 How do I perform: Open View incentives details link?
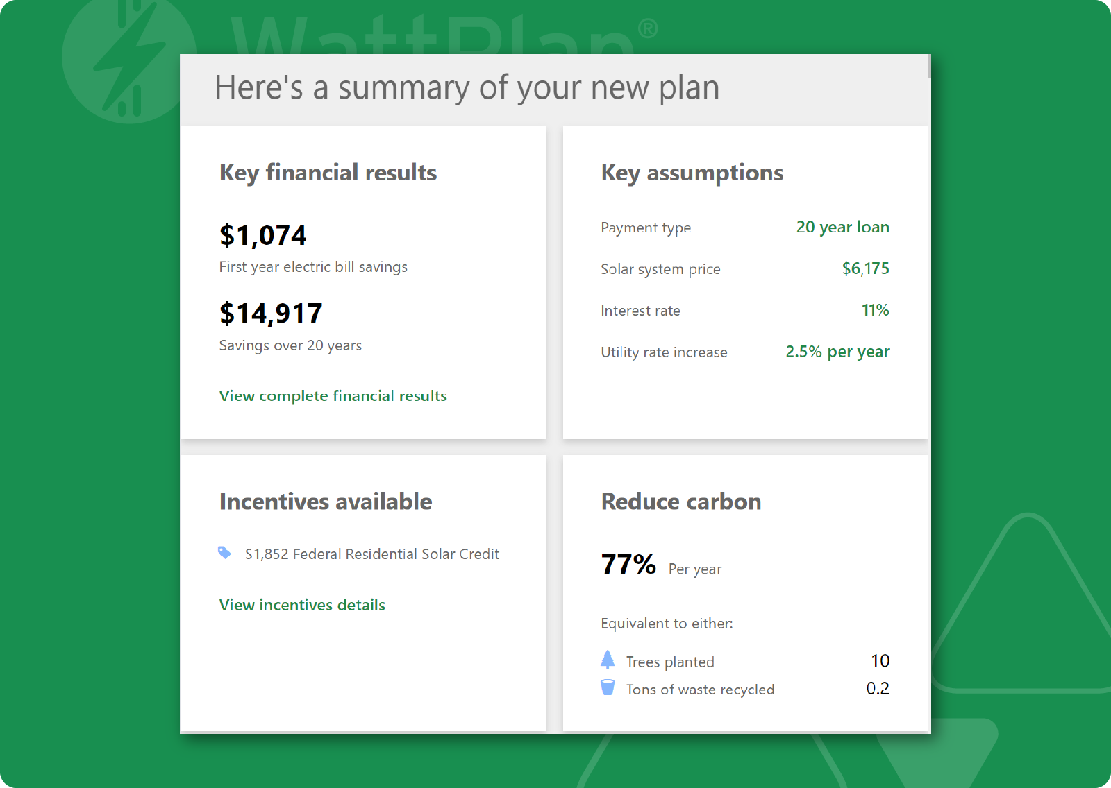coord(302,605)
